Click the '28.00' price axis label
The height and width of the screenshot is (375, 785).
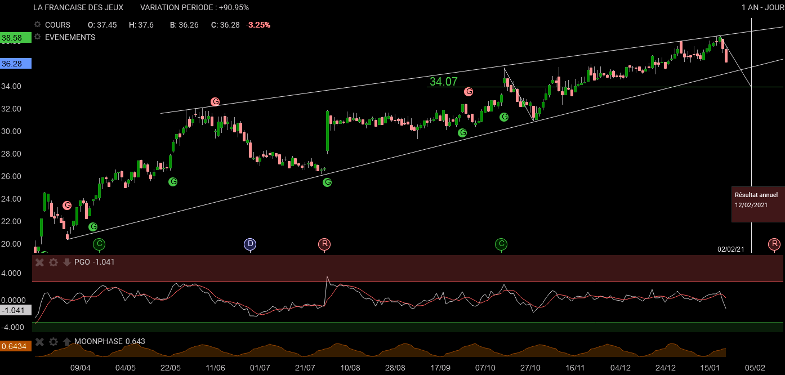point(11,154)
